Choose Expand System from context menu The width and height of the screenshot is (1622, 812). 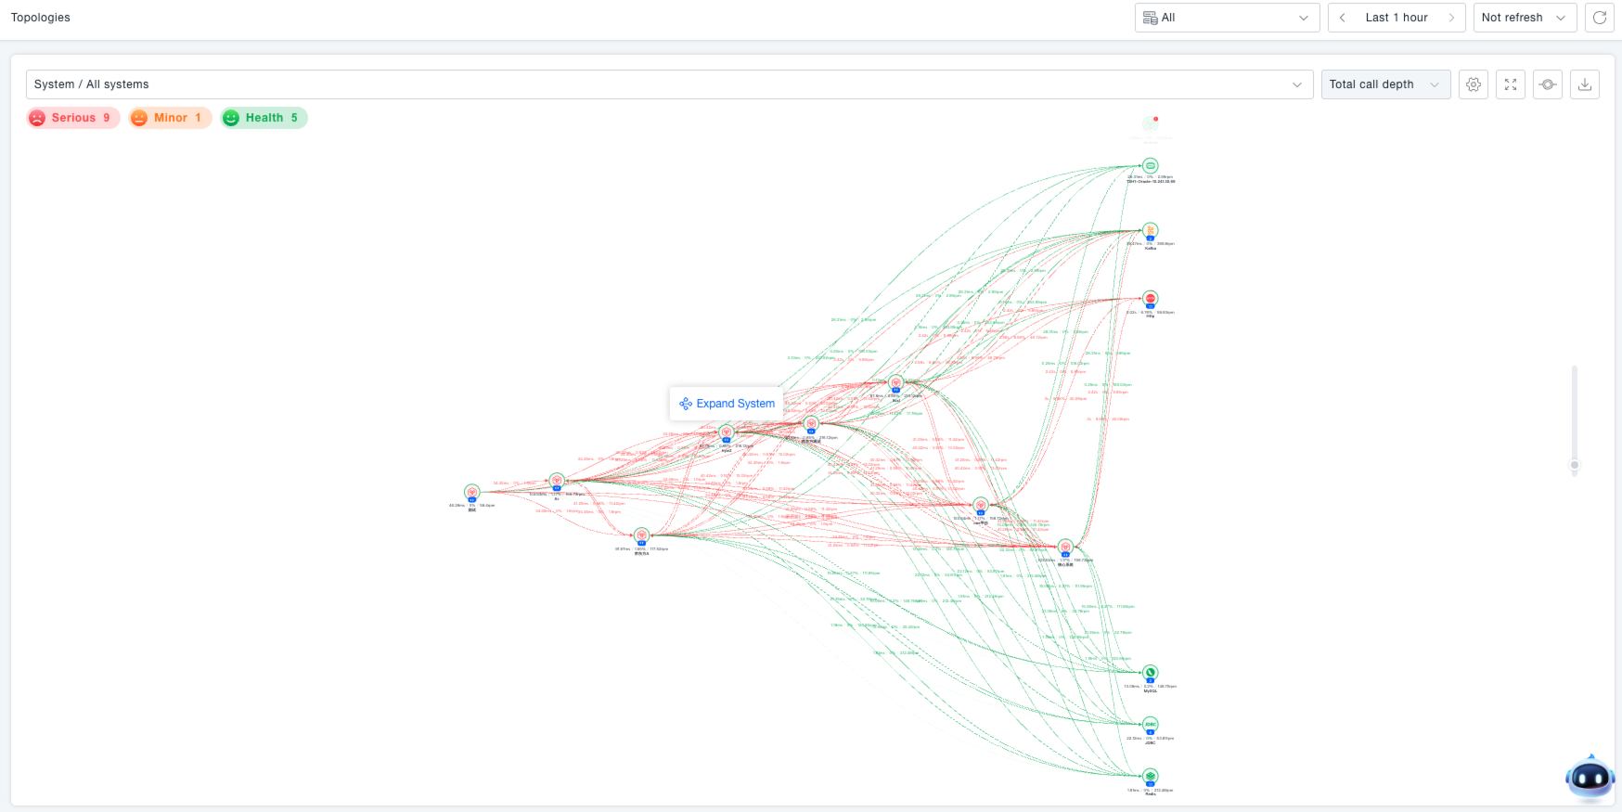point(727,404)
